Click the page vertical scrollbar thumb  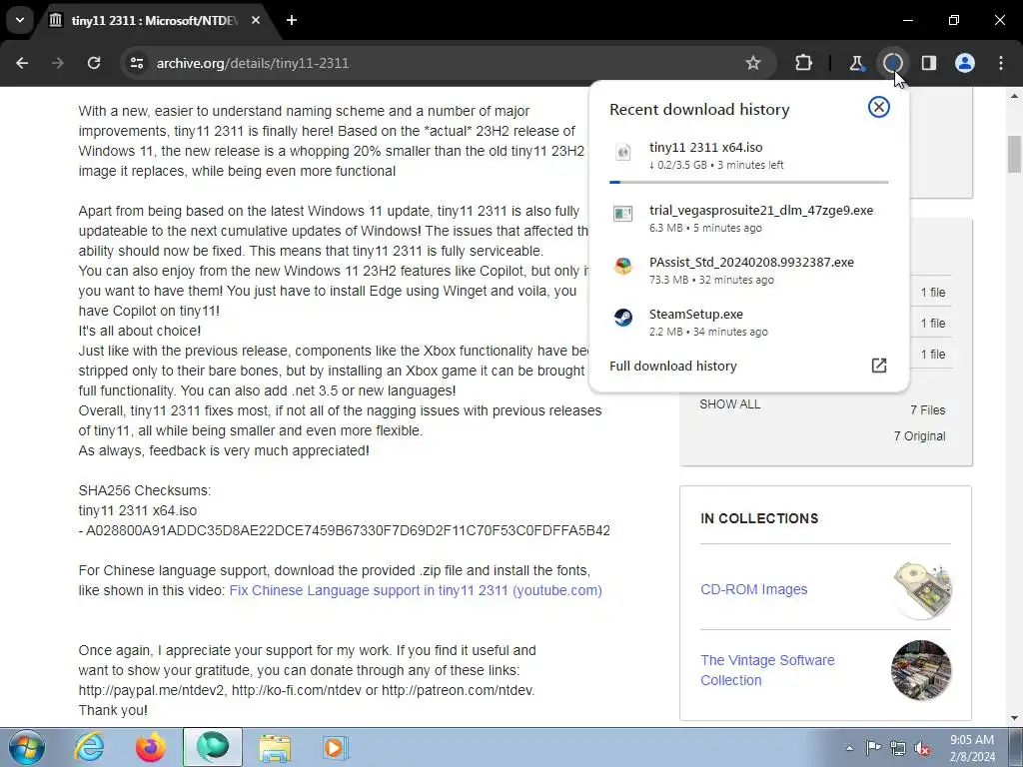tap(1014, 154)
